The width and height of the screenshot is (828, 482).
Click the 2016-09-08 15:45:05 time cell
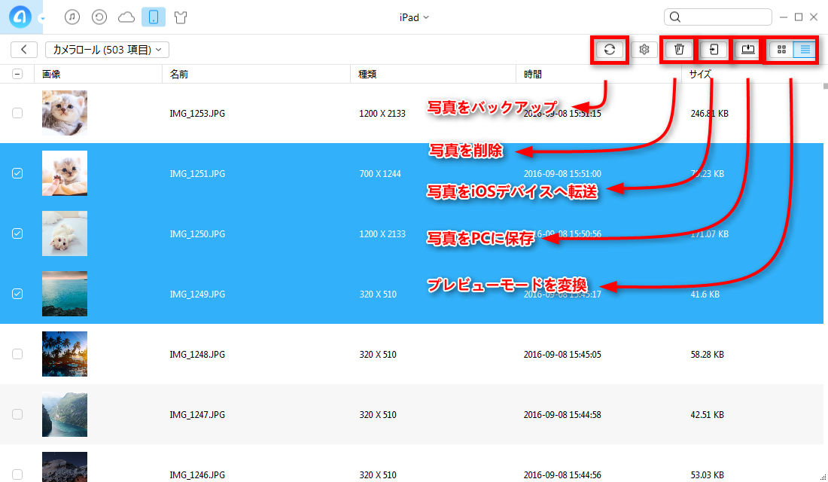pos(562,355)
